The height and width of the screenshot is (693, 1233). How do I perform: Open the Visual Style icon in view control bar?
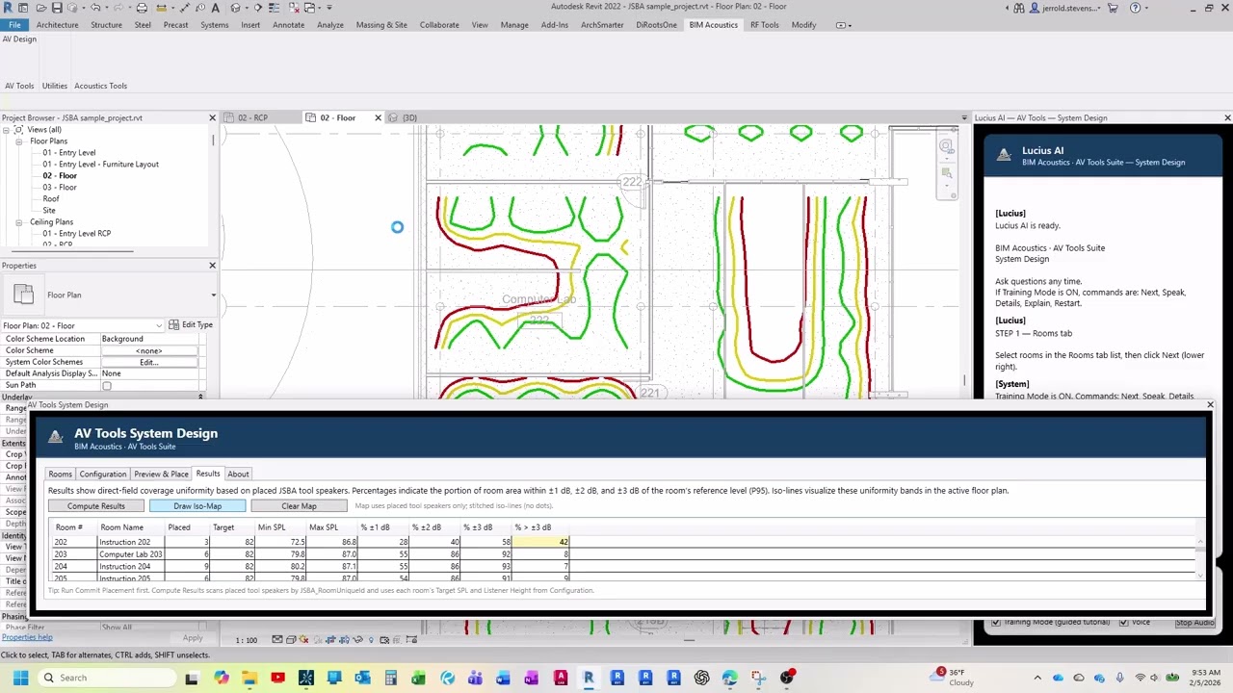(291, 639)
